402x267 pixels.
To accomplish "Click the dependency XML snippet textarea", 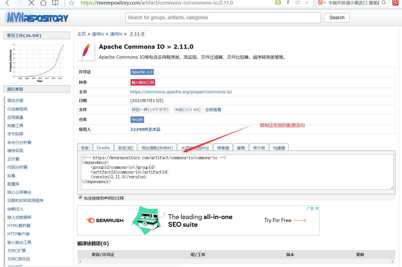I will click(x=237, y=172).
